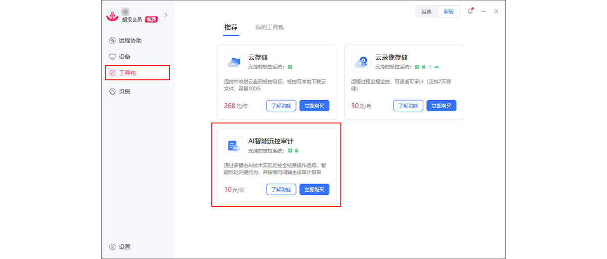Close the application window

pyautogui.click(x=496, y=11)
